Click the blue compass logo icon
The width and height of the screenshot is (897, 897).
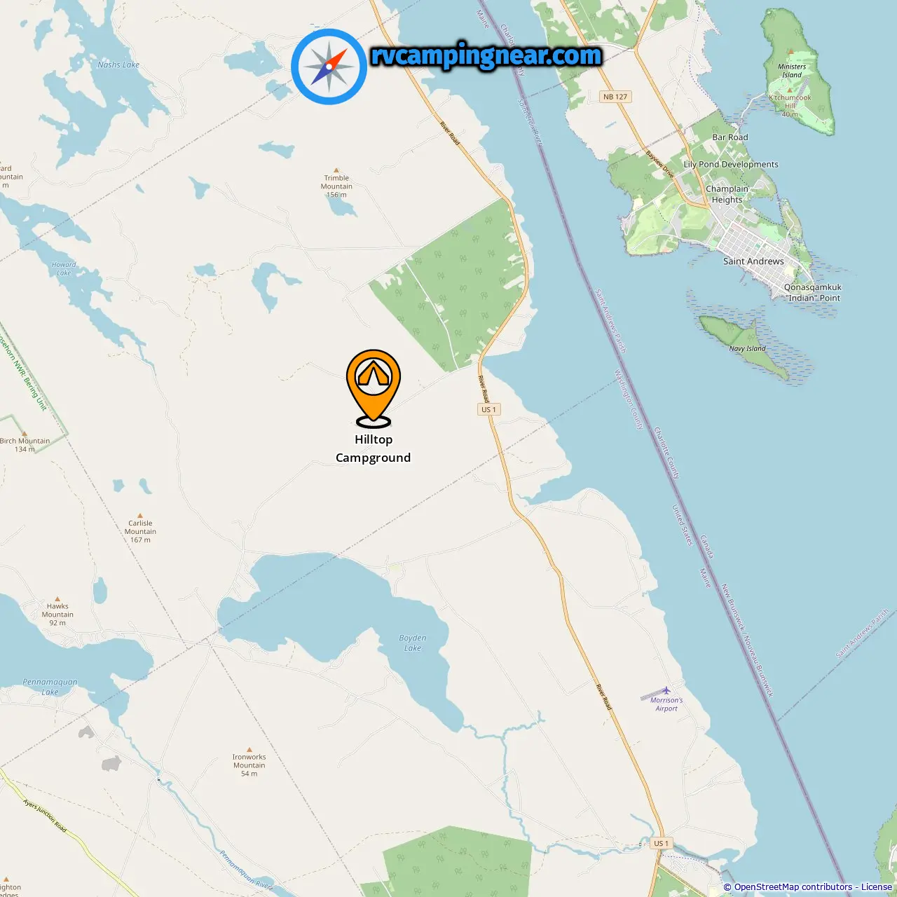click(x=329, y=67)
